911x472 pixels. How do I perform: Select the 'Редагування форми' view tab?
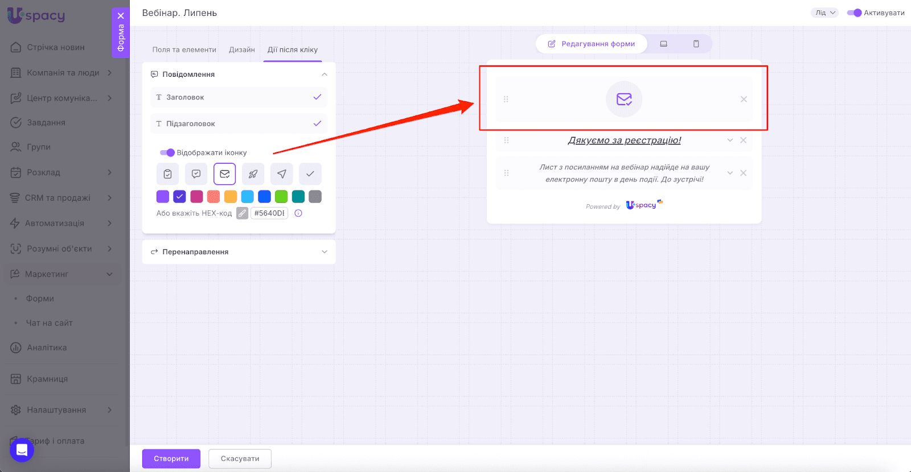click(592, 44)
